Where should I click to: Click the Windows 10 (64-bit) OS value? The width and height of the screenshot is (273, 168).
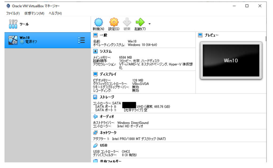click(x=142, y=45)
